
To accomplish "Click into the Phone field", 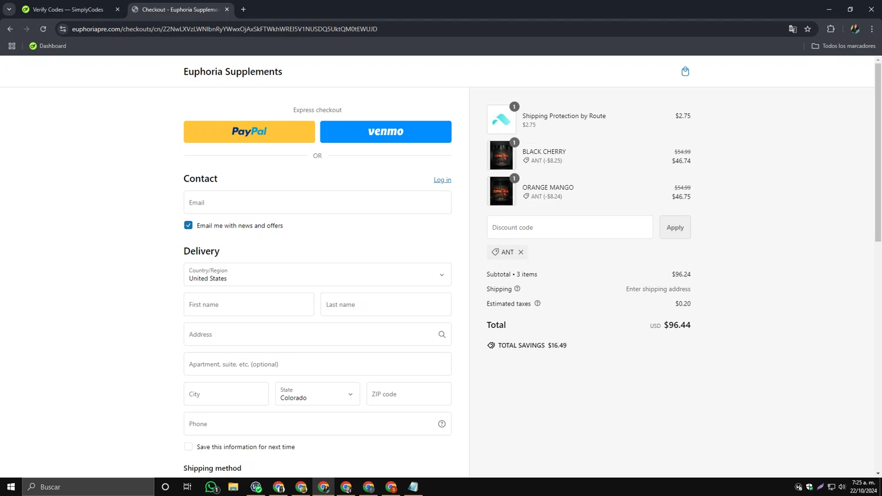I will (318, 424).
